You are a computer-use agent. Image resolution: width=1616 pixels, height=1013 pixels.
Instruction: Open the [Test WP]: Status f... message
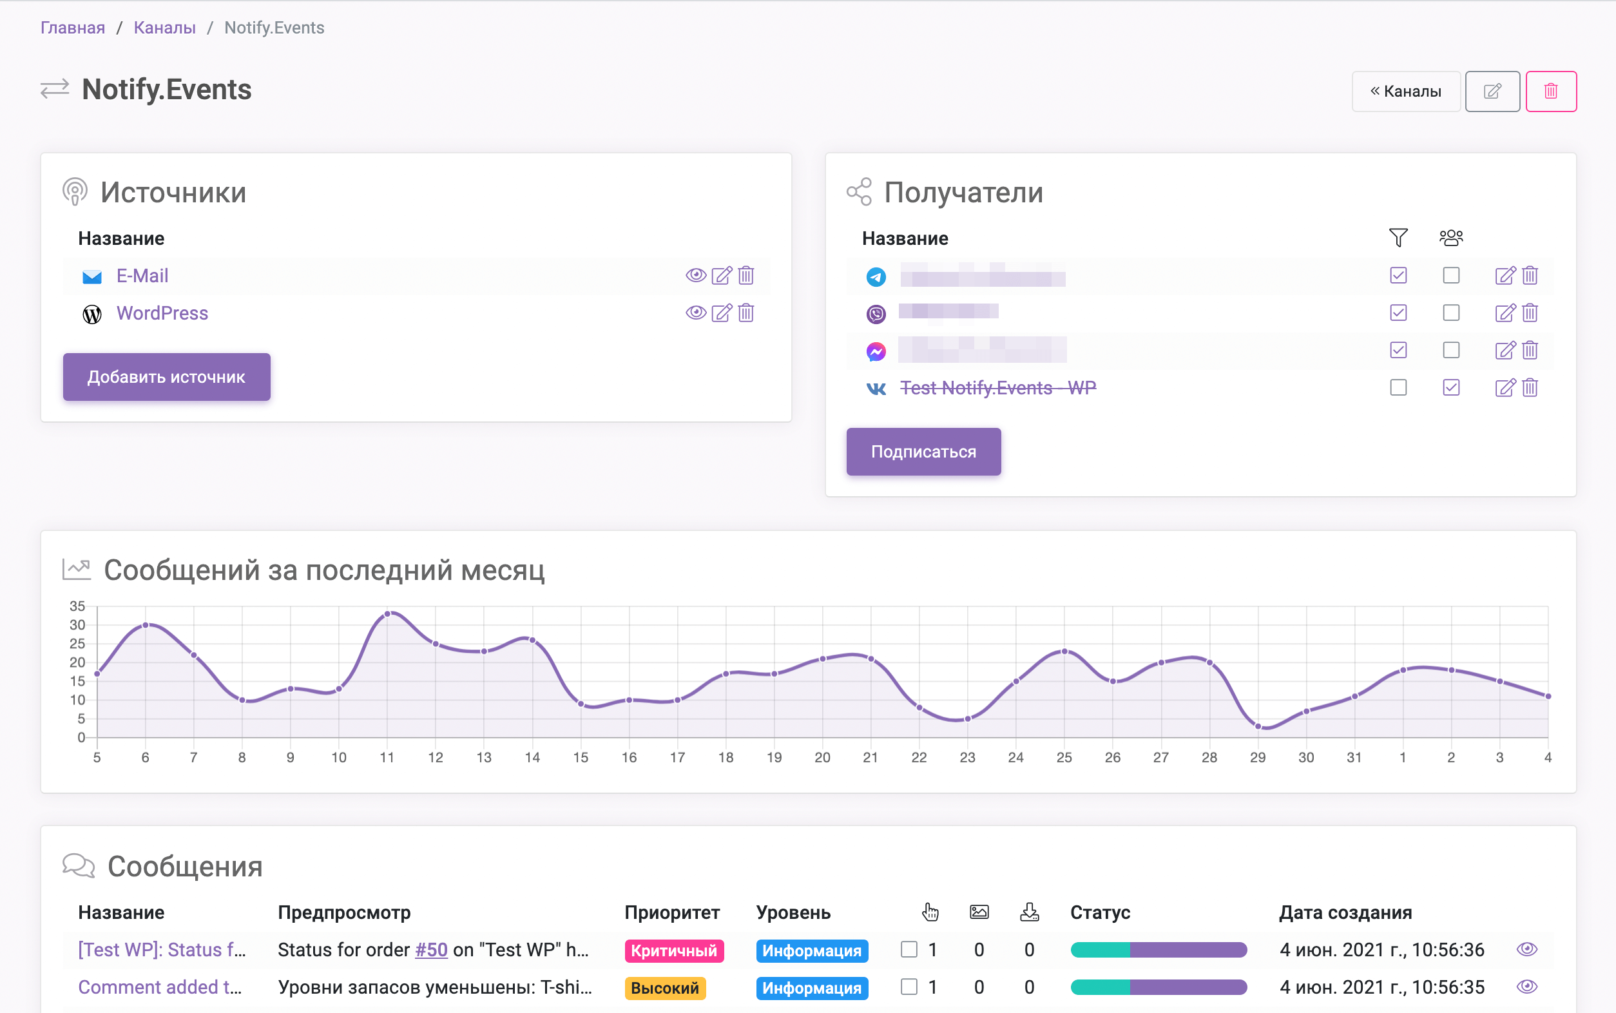tap(162, 950)
